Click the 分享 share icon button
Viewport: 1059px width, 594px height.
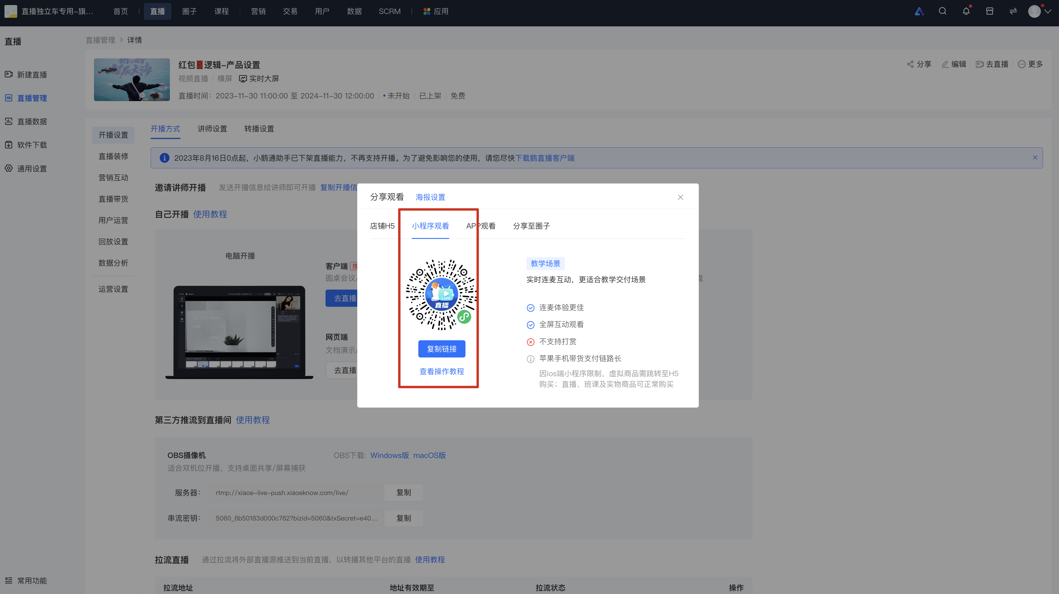[x=919, y=64]
